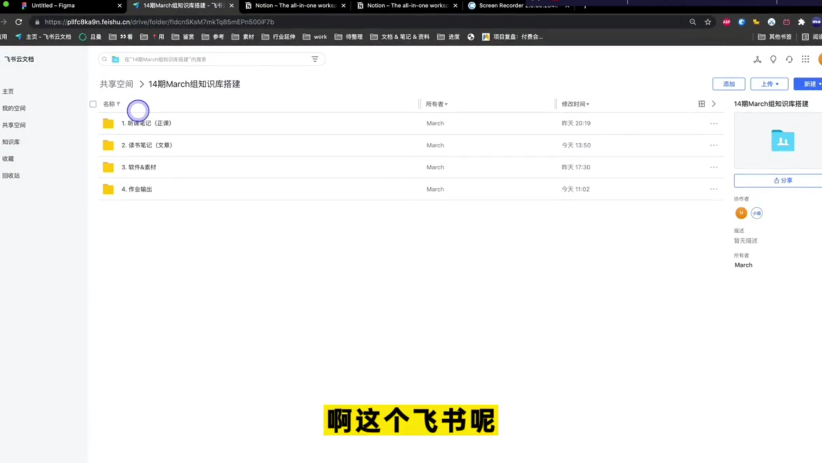Click the 14期March组知识库搭建 breadcrumb
Screen dimensions: 822x463
194,84
